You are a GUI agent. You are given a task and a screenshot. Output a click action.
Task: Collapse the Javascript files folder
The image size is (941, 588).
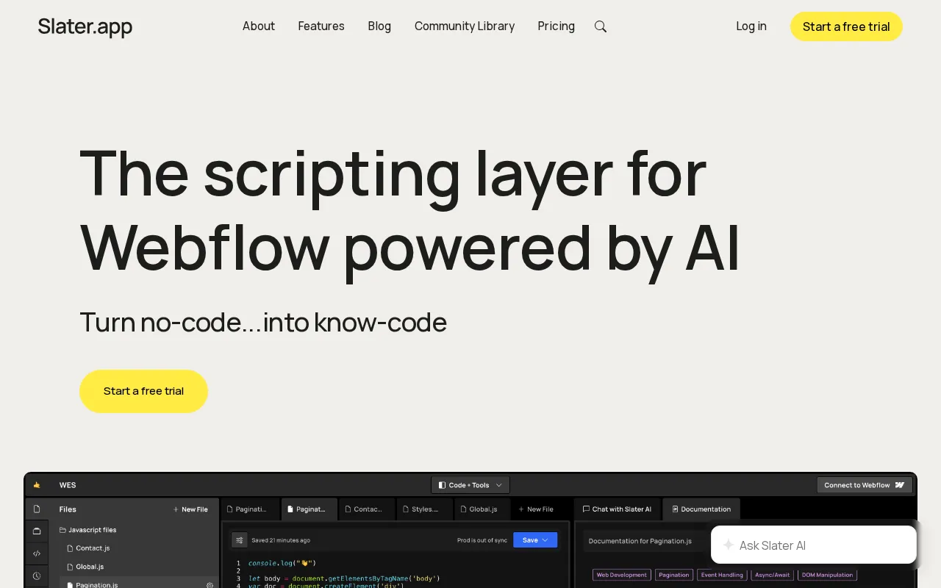tap(88, 530)
